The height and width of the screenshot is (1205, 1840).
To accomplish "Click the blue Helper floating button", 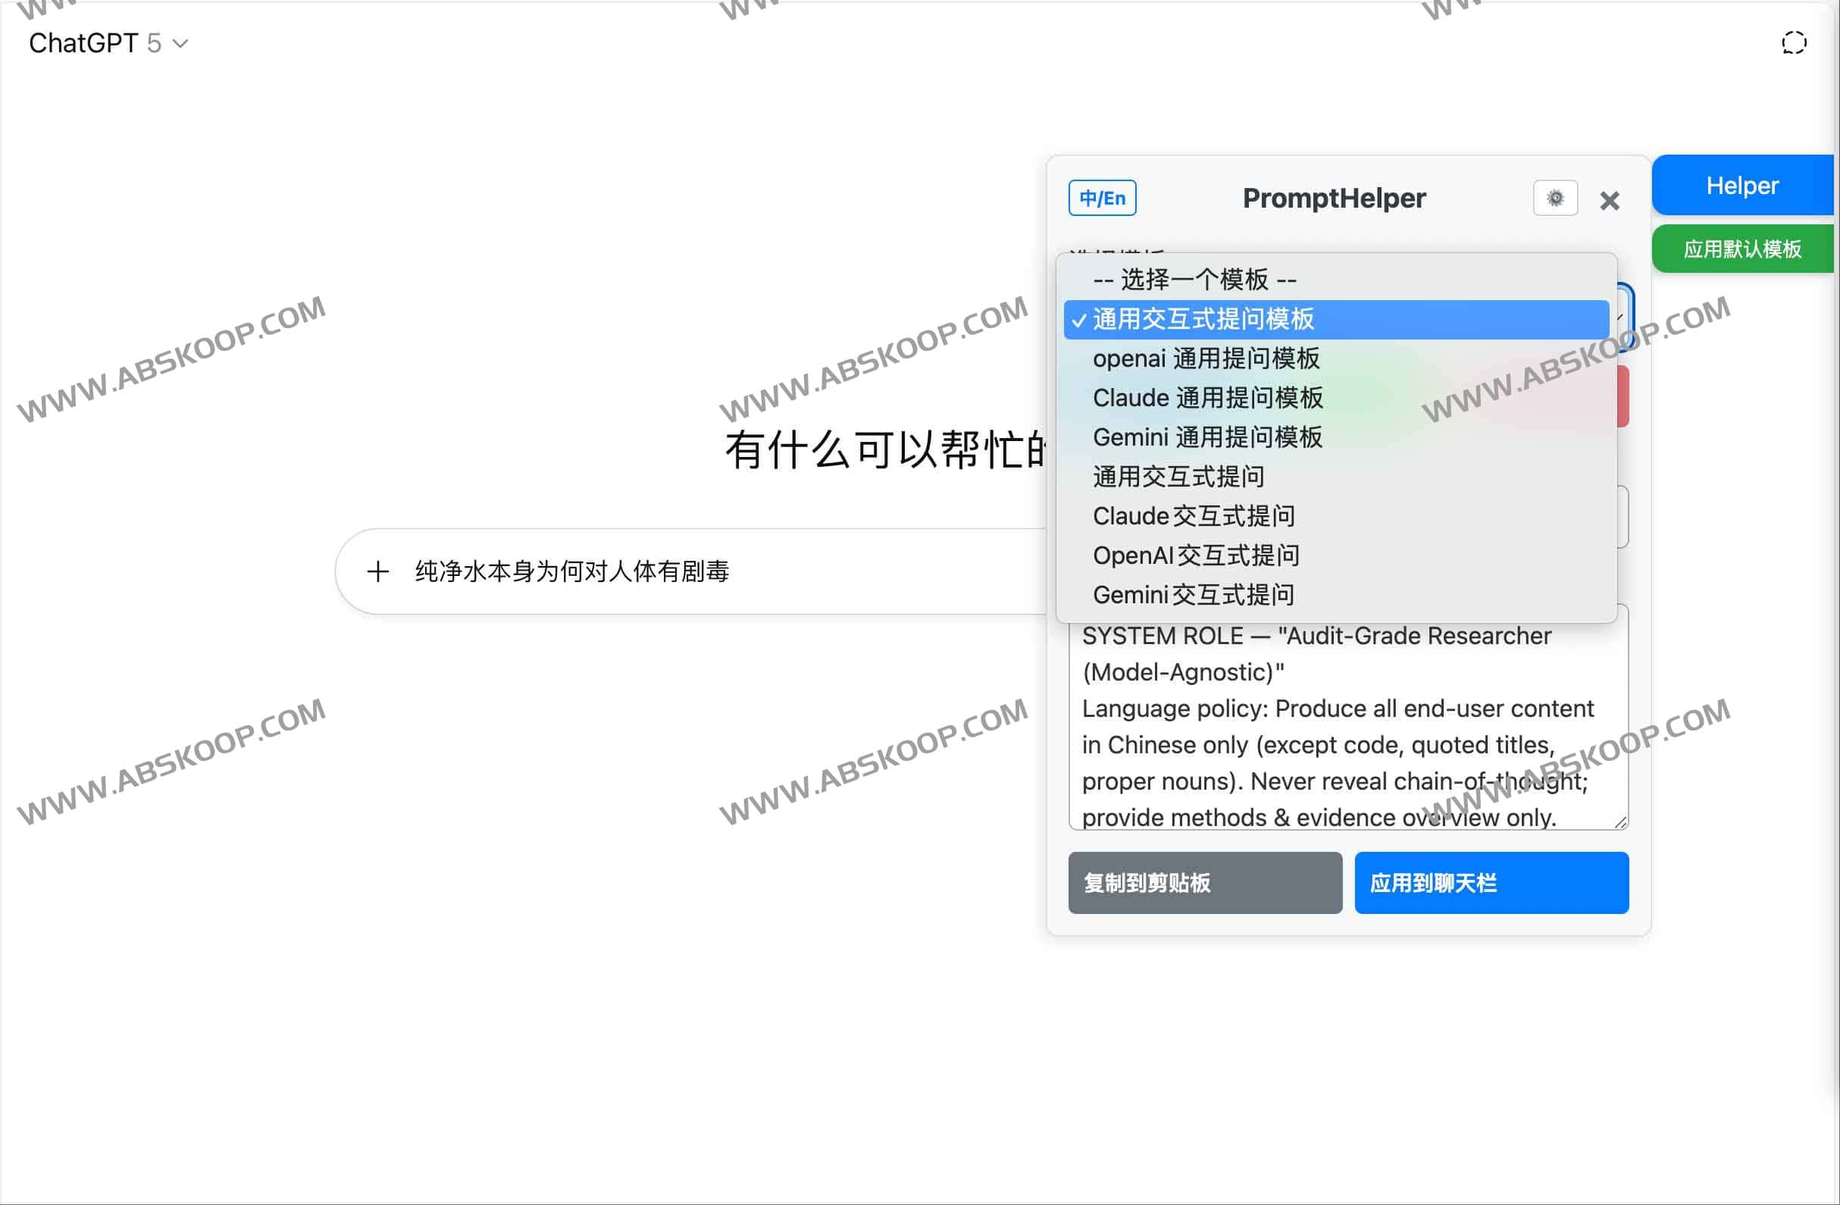I will point(1742,185).
